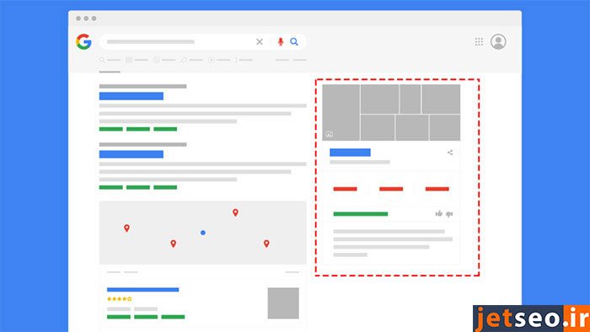Open the account profile avatar
Screen dimensions: 590x332
coord(498,42)
